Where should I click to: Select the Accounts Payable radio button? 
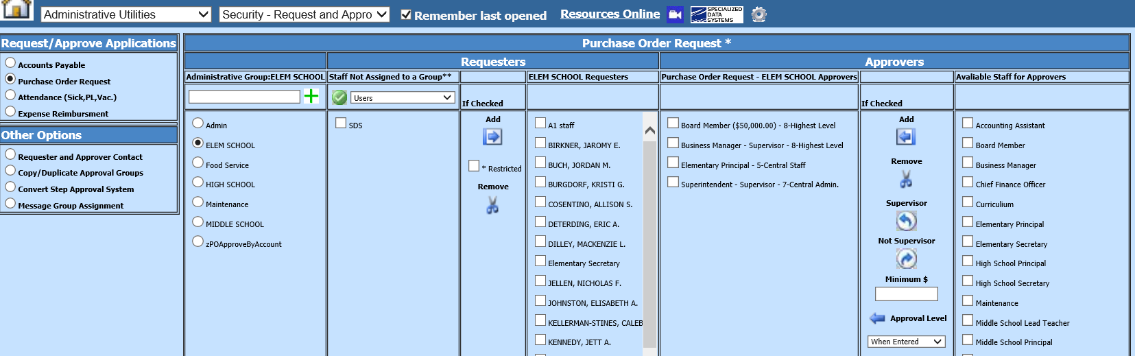(10, 62)
